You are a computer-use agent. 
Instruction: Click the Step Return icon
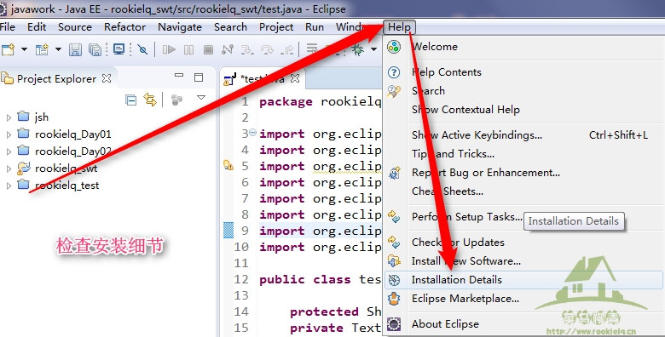(287, 50)
